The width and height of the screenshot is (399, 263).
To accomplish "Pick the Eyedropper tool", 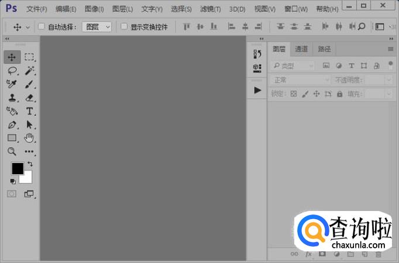I will pos(12,84).
